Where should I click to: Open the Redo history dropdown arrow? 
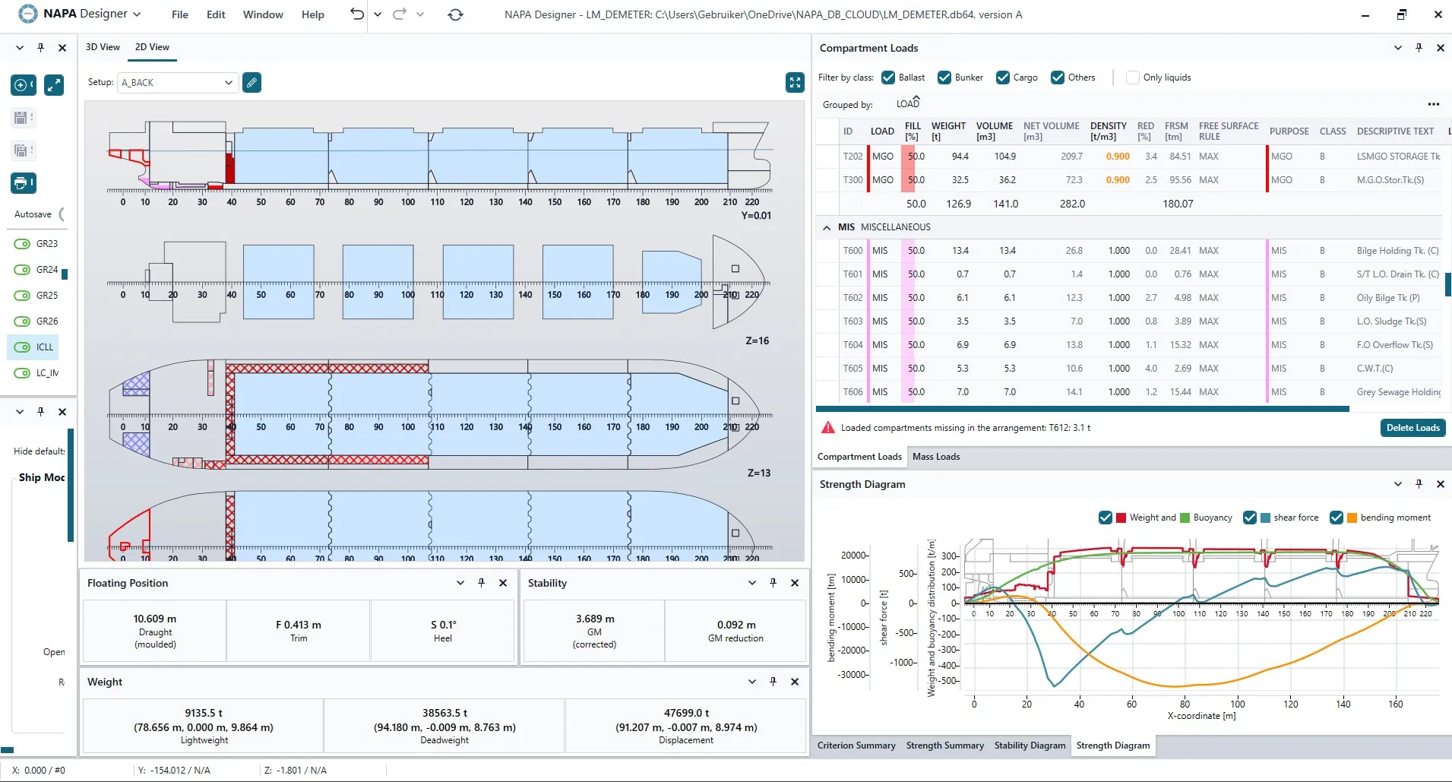[420, 14]
